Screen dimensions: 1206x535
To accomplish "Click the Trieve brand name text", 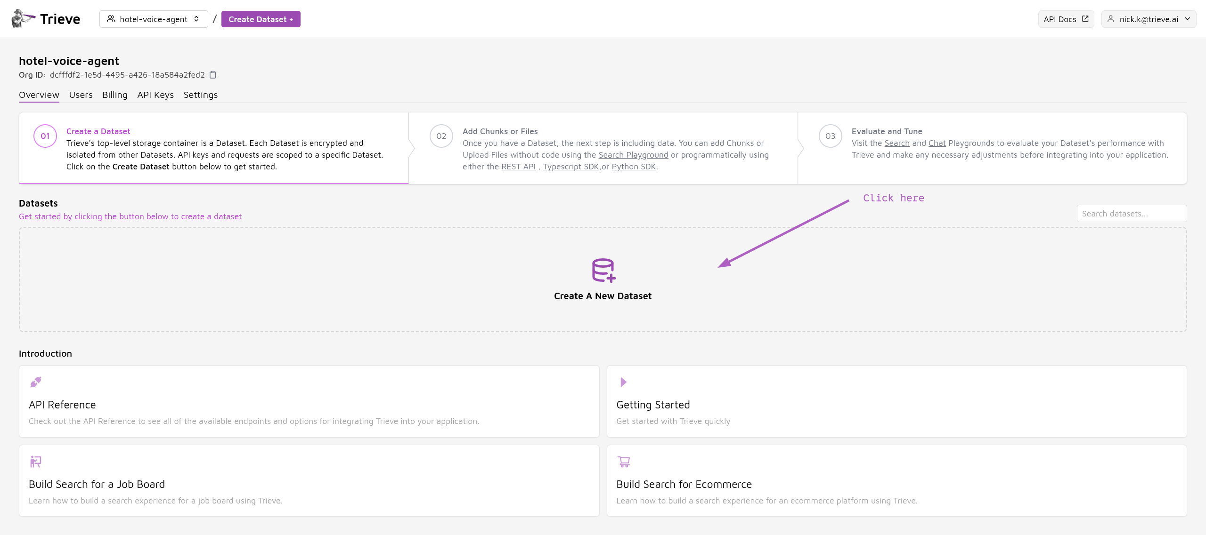I will 60,19.
